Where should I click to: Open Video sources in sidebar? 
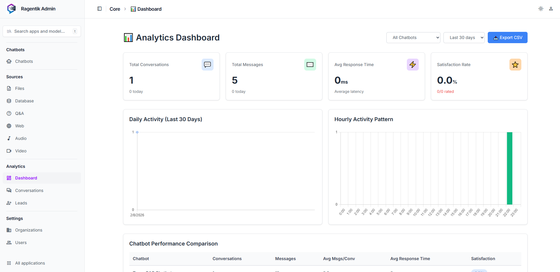point(21,151)
